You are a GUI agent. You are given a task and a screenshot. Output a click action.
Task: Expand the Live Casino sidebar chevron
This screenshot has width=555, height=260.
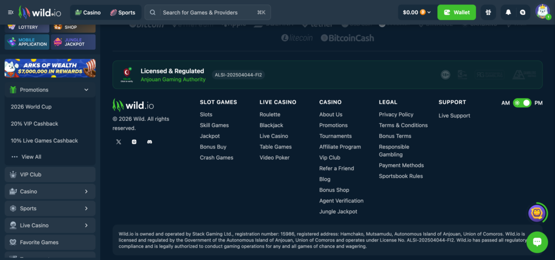coord(86,225)
